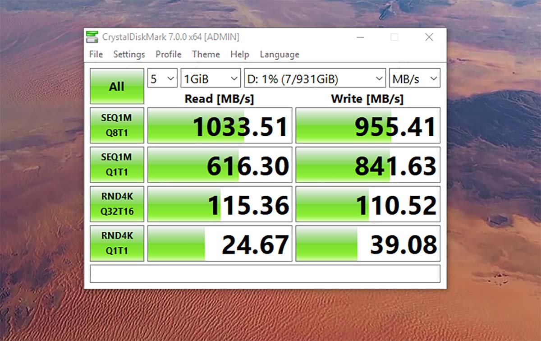Click the 1033.51 sequential read result

tap(220, 125)
